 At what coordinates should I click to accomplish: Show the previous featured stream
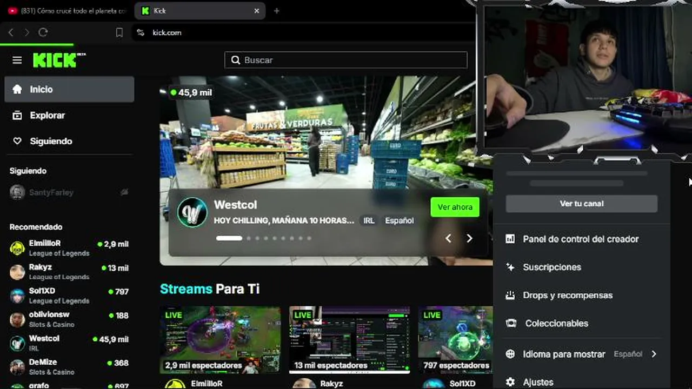tap(448, 238)
